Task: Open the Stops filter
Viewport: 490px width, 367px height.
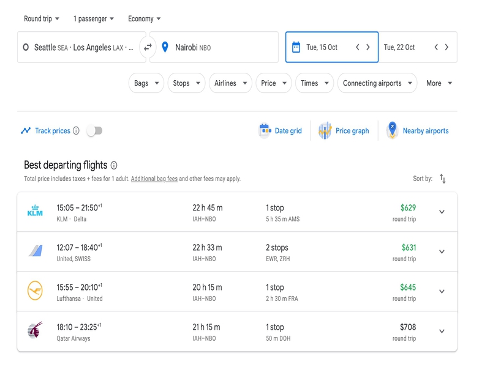Action: [x=186, y=83]
